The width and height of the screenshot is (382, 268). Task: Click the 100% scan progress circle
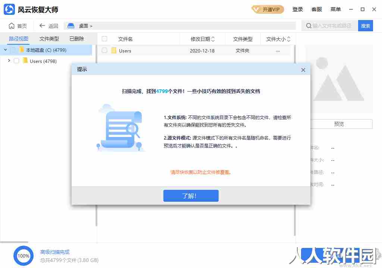coord(24,256)
